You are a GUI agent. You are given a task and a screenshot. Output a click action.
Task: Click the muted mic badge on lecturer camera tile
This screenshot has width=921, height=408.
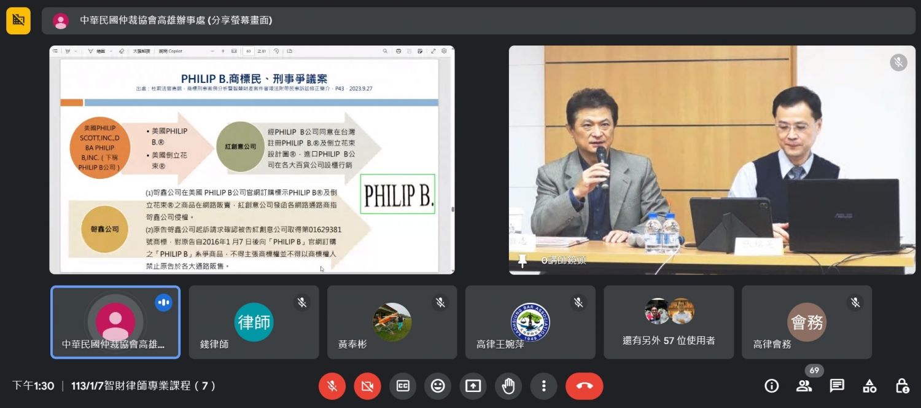[x=898, y=62]
